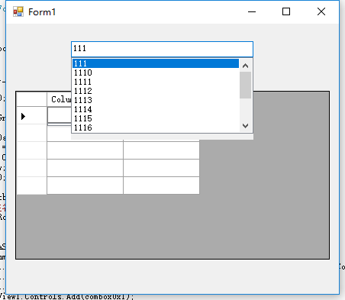Image resolution: width=345 pixels, height=300 pixels.
Task: Click the combo box text field containing 111
Action: point(162,49)
